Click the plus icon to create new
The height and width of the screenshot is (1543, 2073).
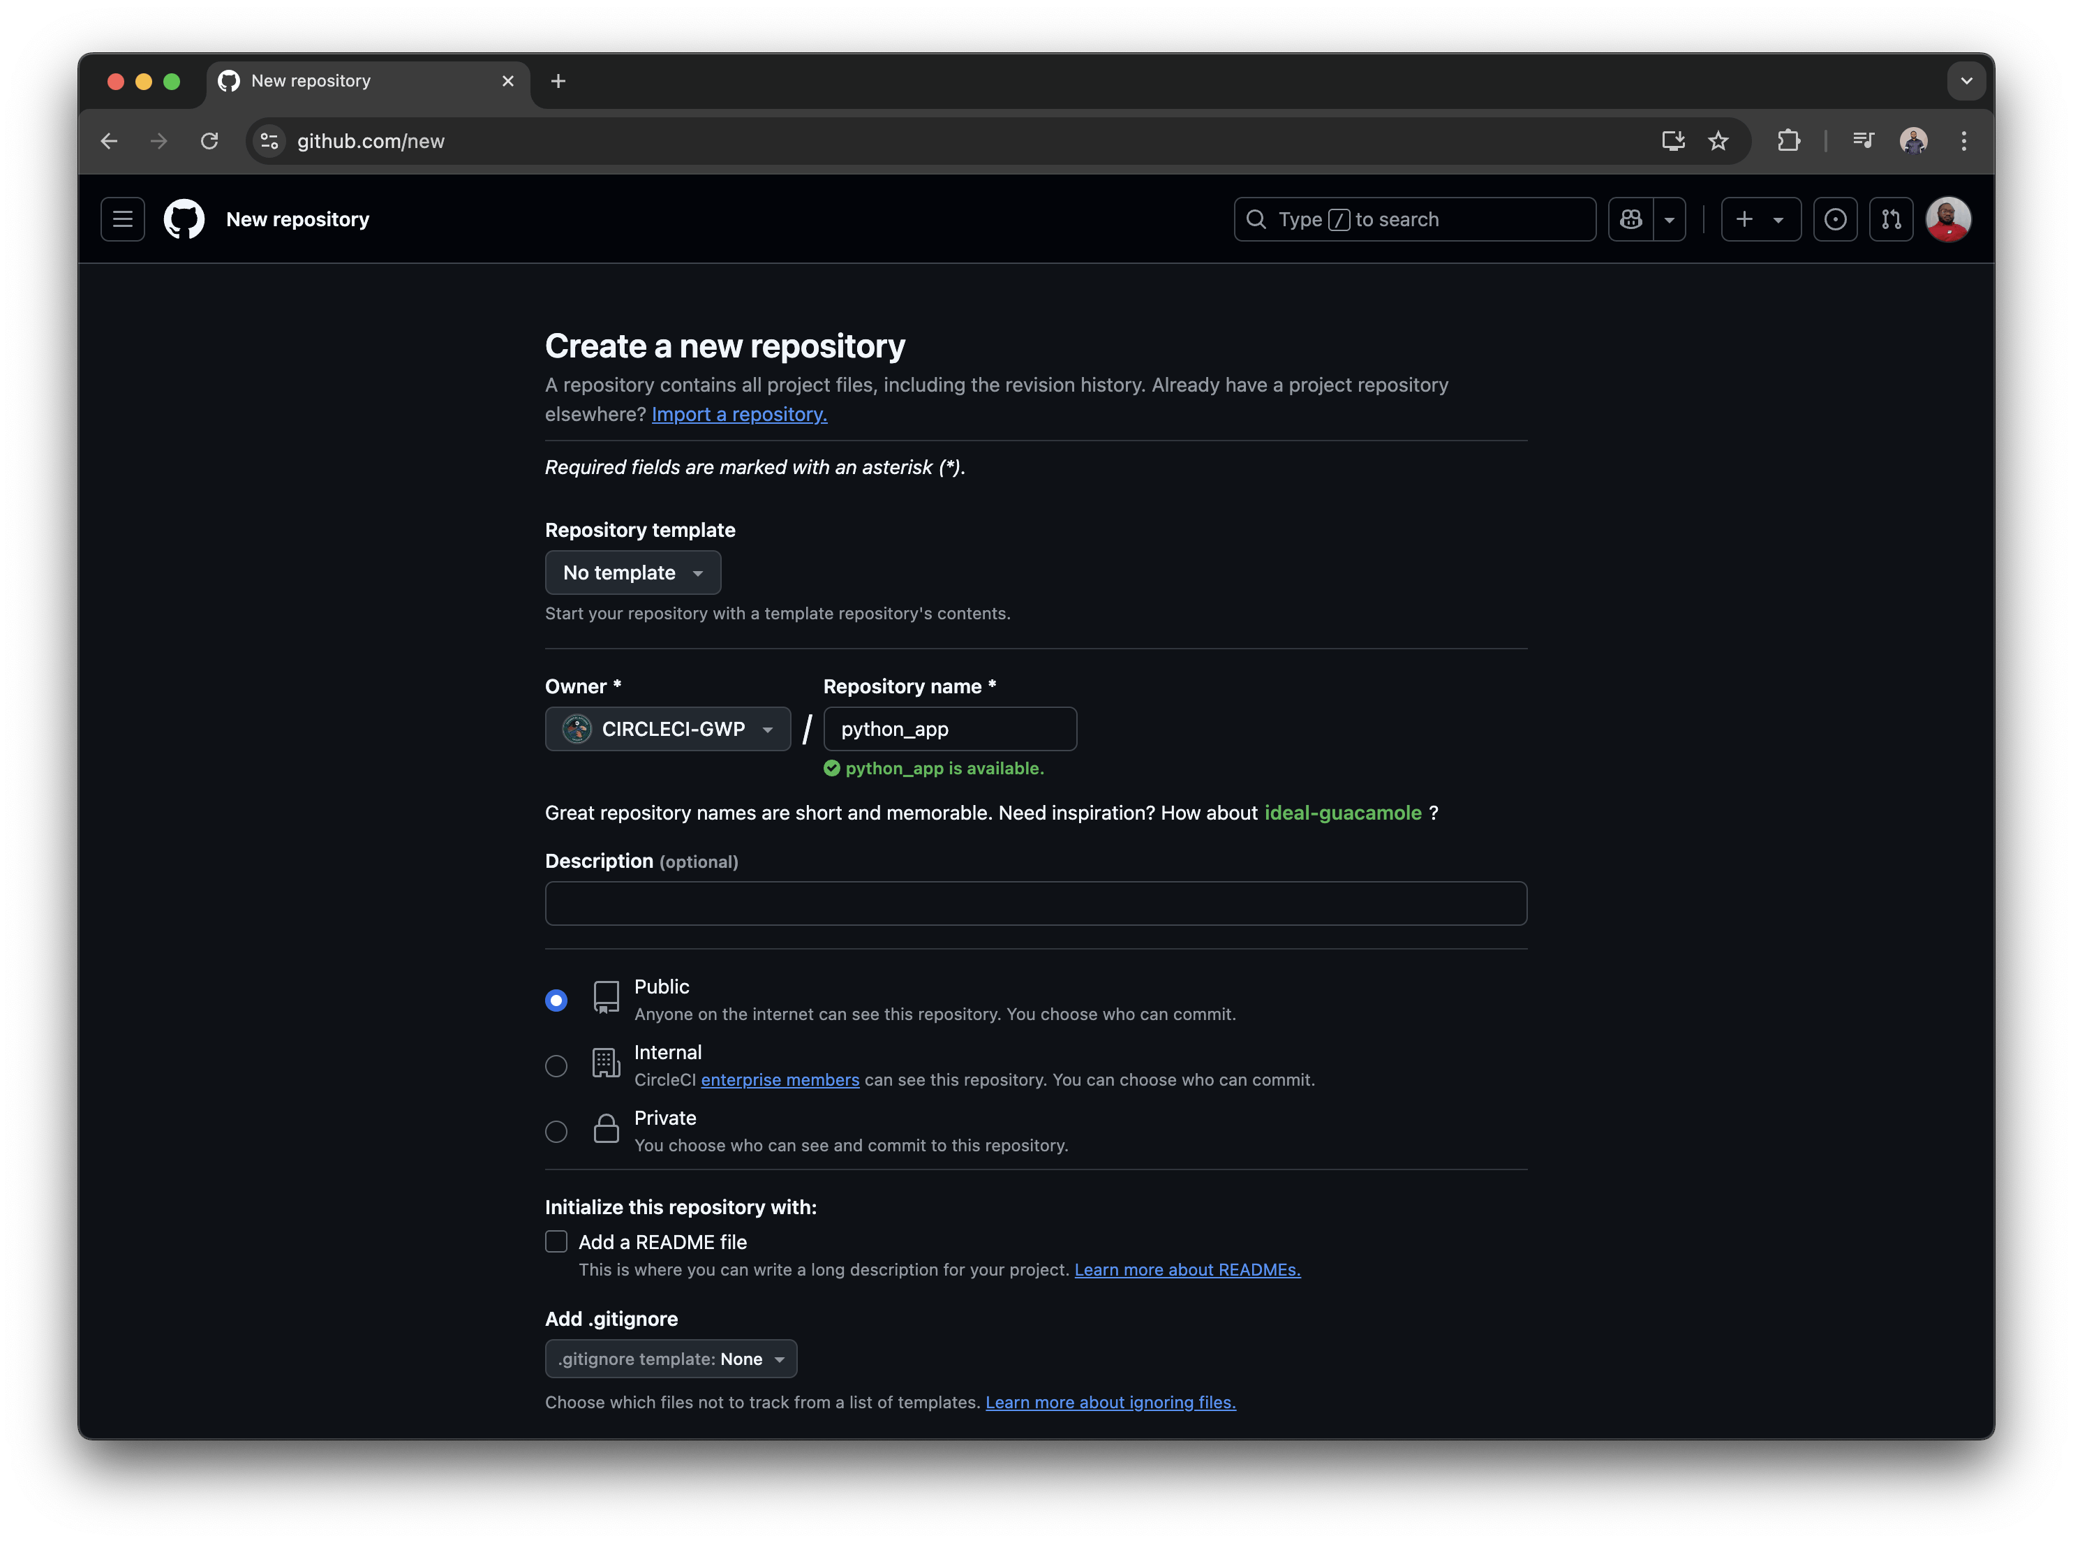(x=1744, y=219)
